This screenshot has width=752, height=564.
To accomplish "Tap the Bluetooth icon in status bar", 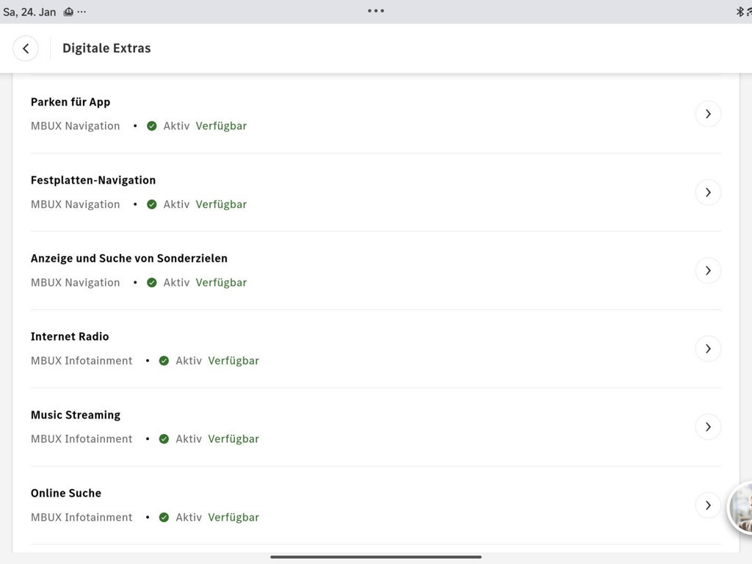I will click(740, 12).
